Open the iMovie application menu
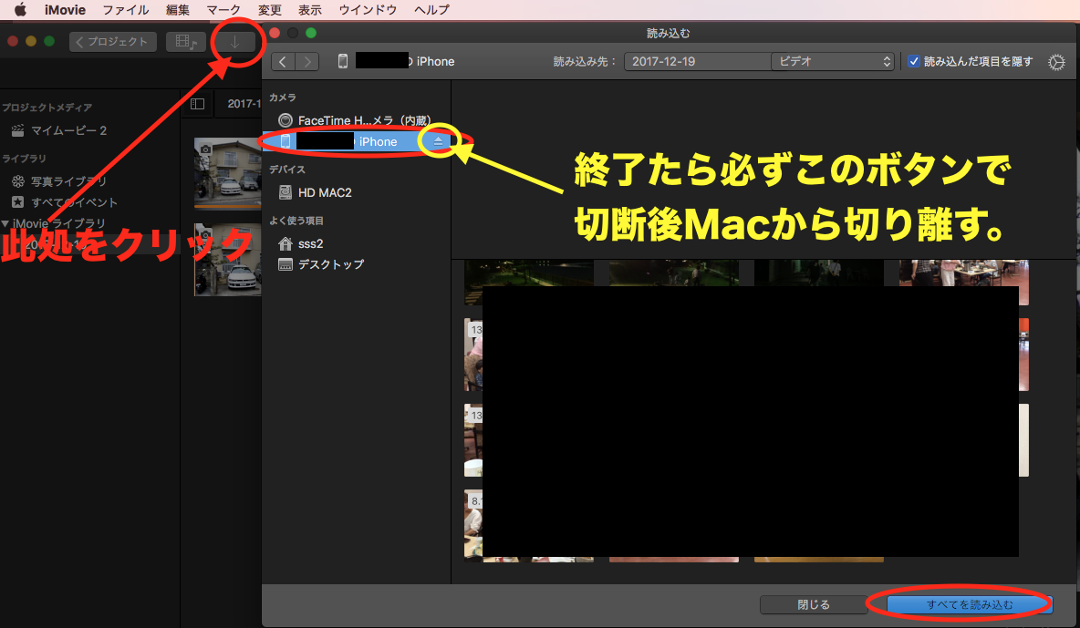1080x628 pixels. 65,10
